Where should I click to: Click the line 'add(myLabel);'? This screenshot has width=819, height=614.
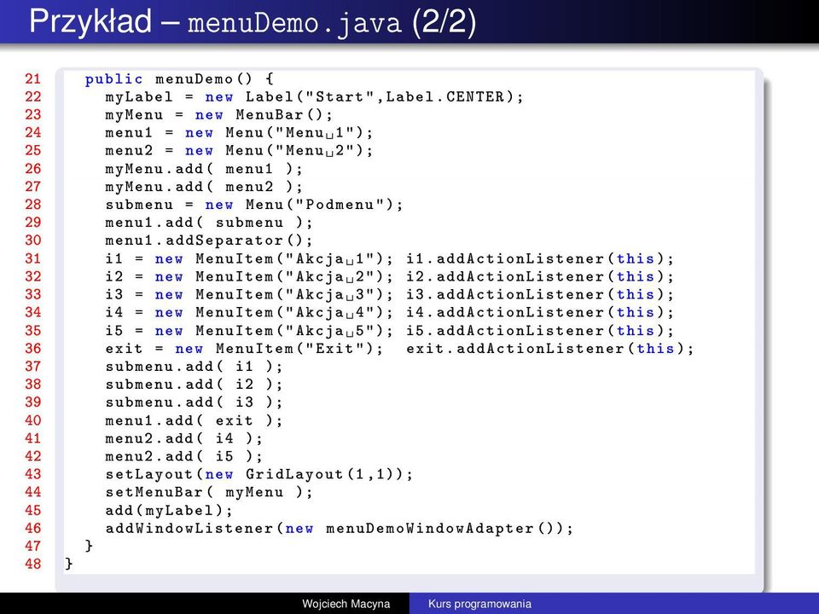click(169, 511)
